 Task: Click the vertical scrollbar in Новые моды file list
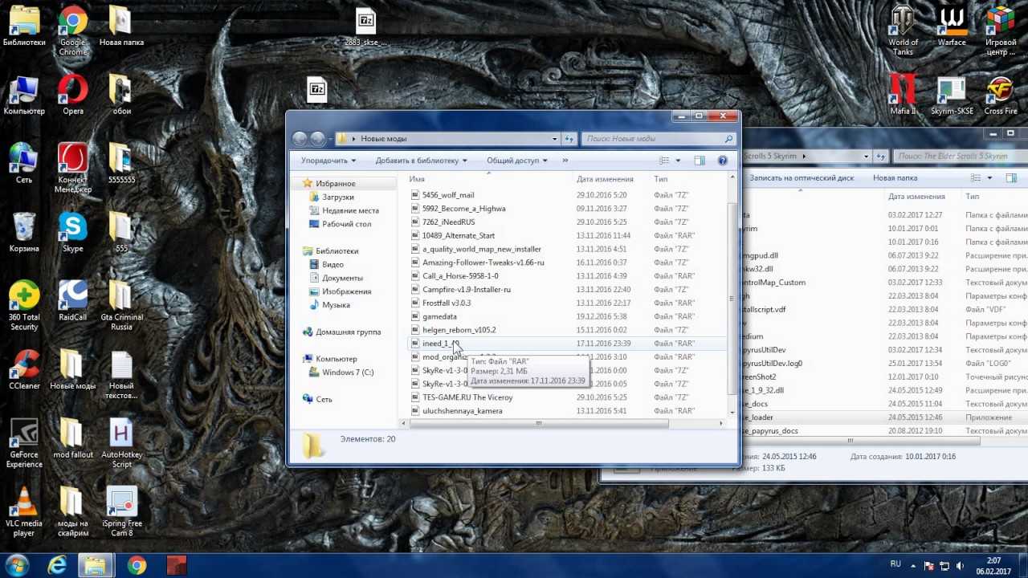click(731, 300)
